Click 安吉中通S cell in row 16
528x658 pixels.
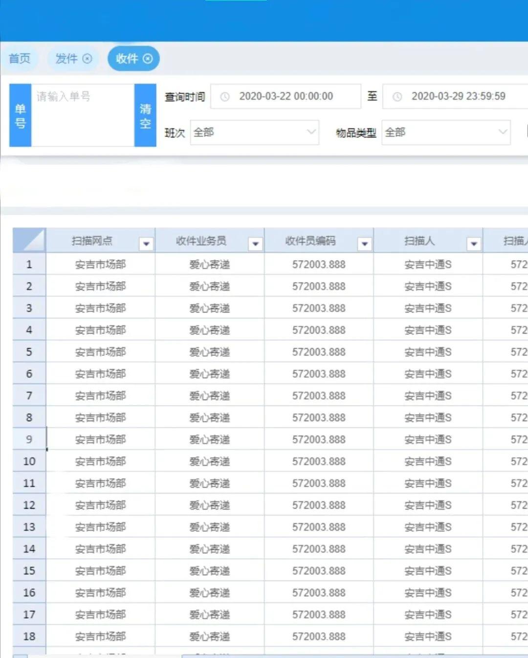[x=428, y=592]
